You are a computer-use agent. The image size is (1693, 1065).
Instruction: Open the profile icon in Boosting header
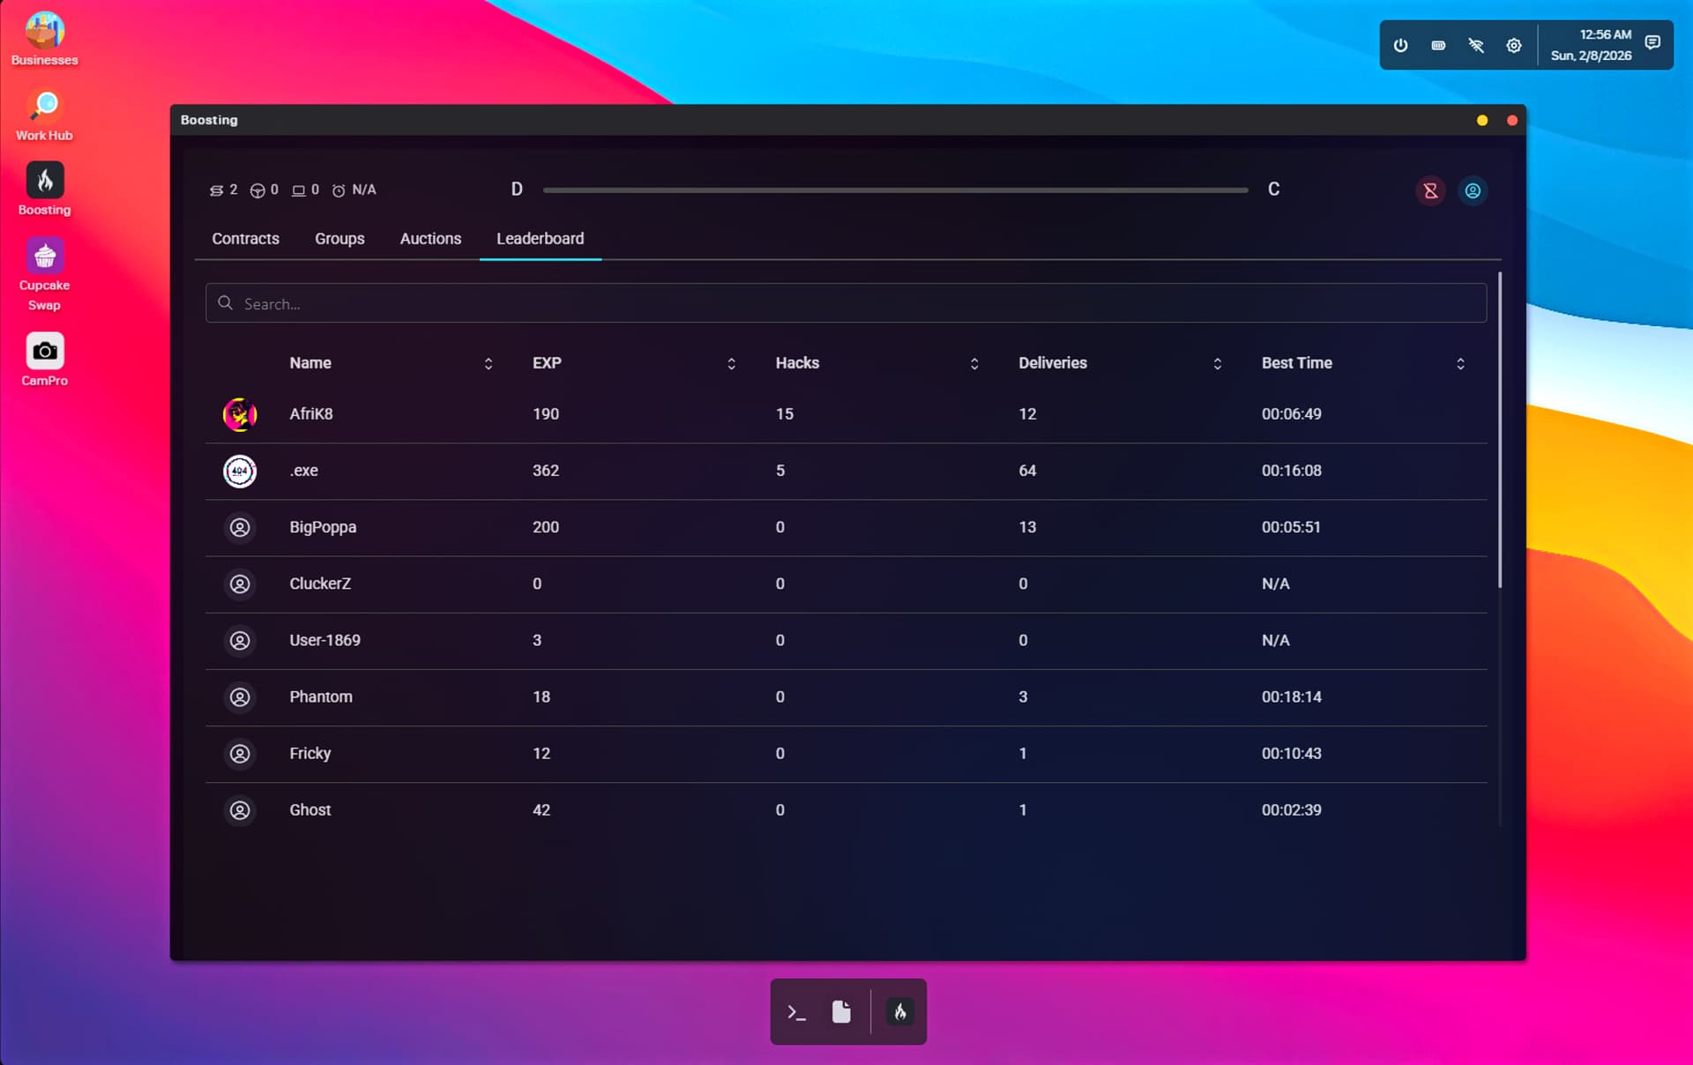click(1472, 190)
